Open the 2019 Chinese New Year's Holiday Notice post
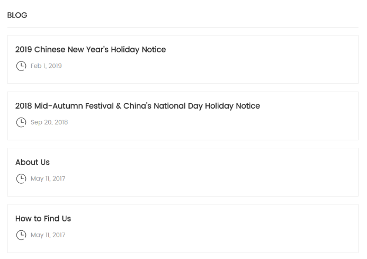 click(90, 50)
